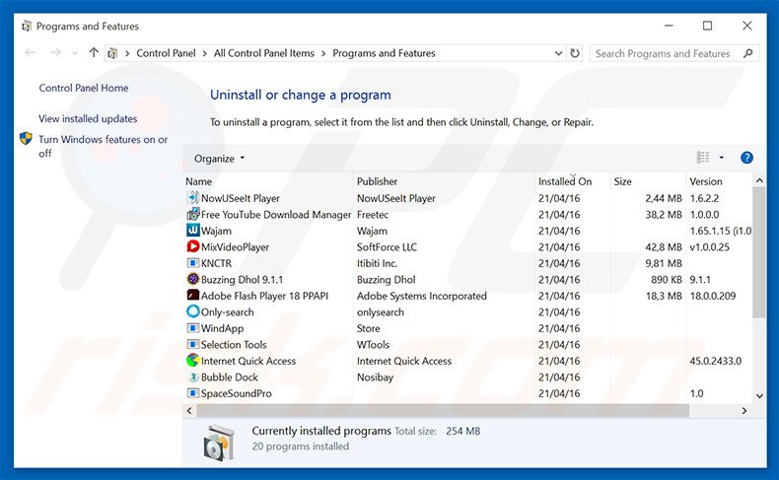Click the scroll up arrow
Screen dimensions: 779x480
click(759, 180)
